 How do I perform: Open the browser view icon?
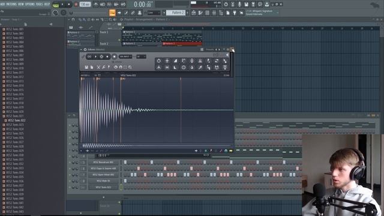tap(221, 13)
